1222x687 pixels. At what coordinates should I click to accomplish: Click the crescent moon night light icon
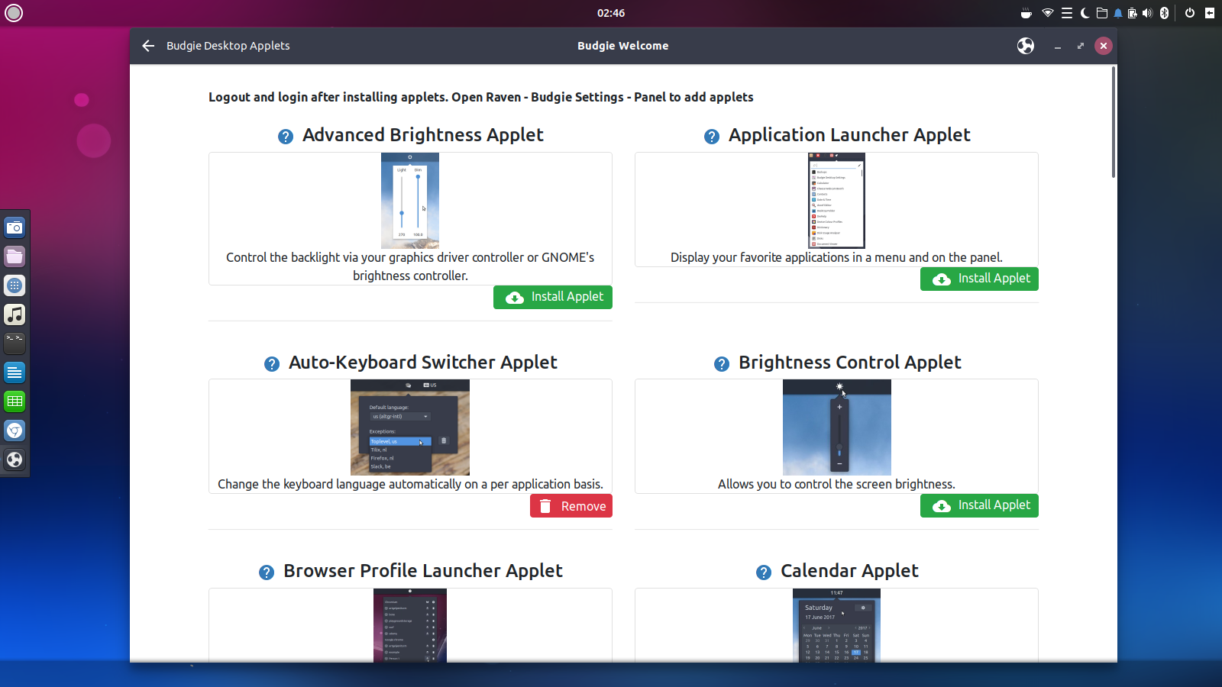pyautogui.click(x=1085, y=13)
